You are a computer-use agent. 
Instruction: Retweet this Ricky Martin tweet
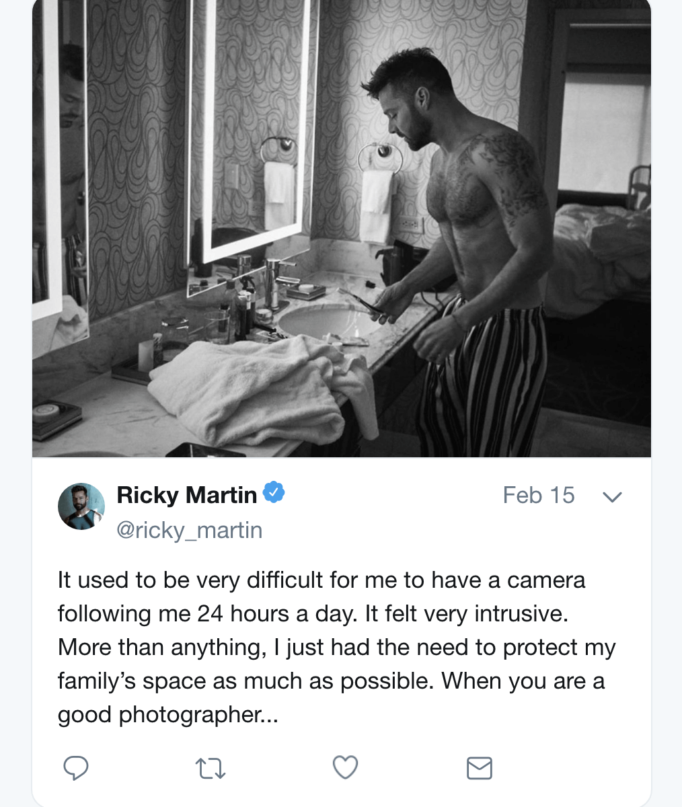pyautogui.click(x=210, y=768)
